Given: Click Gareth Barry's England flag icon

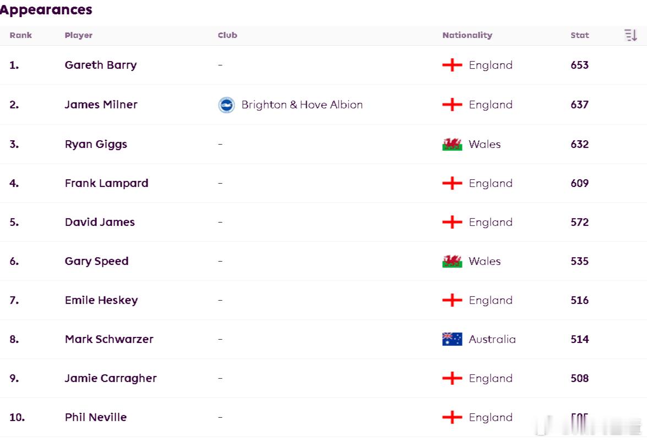Looking at the screenshot, I should coord(452,65).
